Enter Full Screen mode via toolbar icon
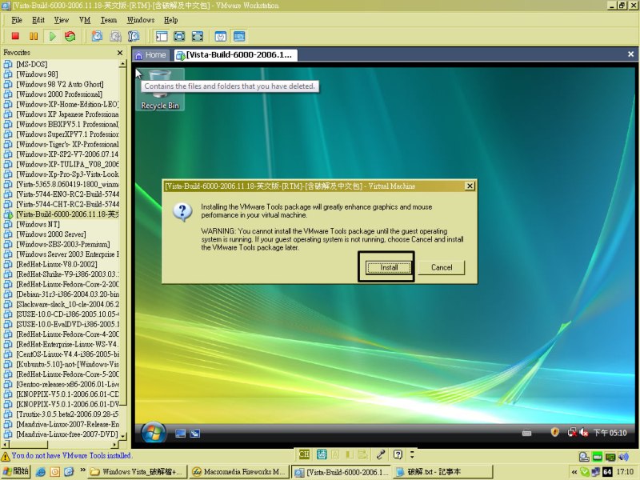 tap(198, 36)
